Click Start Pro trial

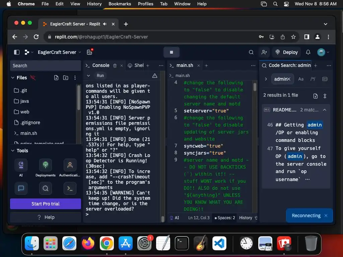46,204
